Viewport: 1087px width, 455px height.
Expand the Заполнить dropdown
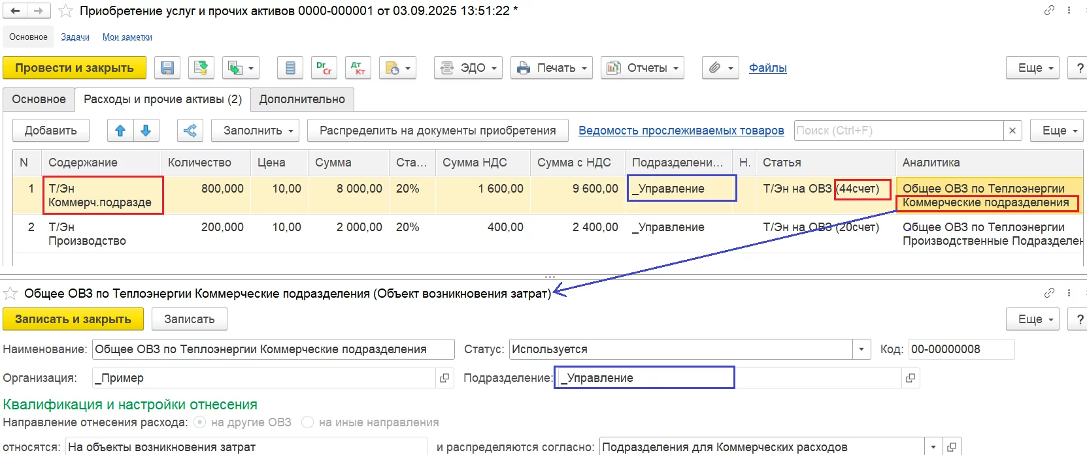click(256, 131)
